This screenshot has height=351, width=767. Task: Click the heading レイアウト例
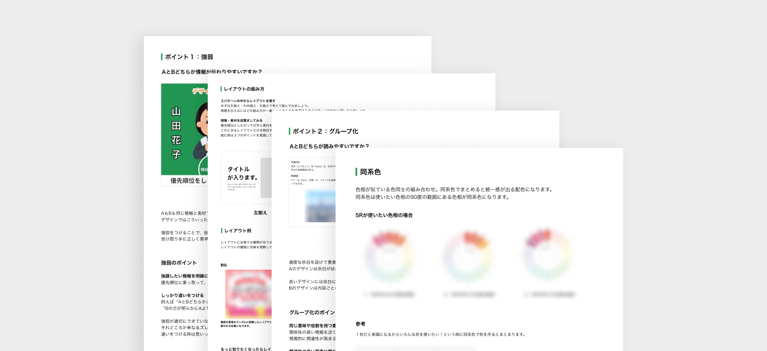click(x=238, y=230)
